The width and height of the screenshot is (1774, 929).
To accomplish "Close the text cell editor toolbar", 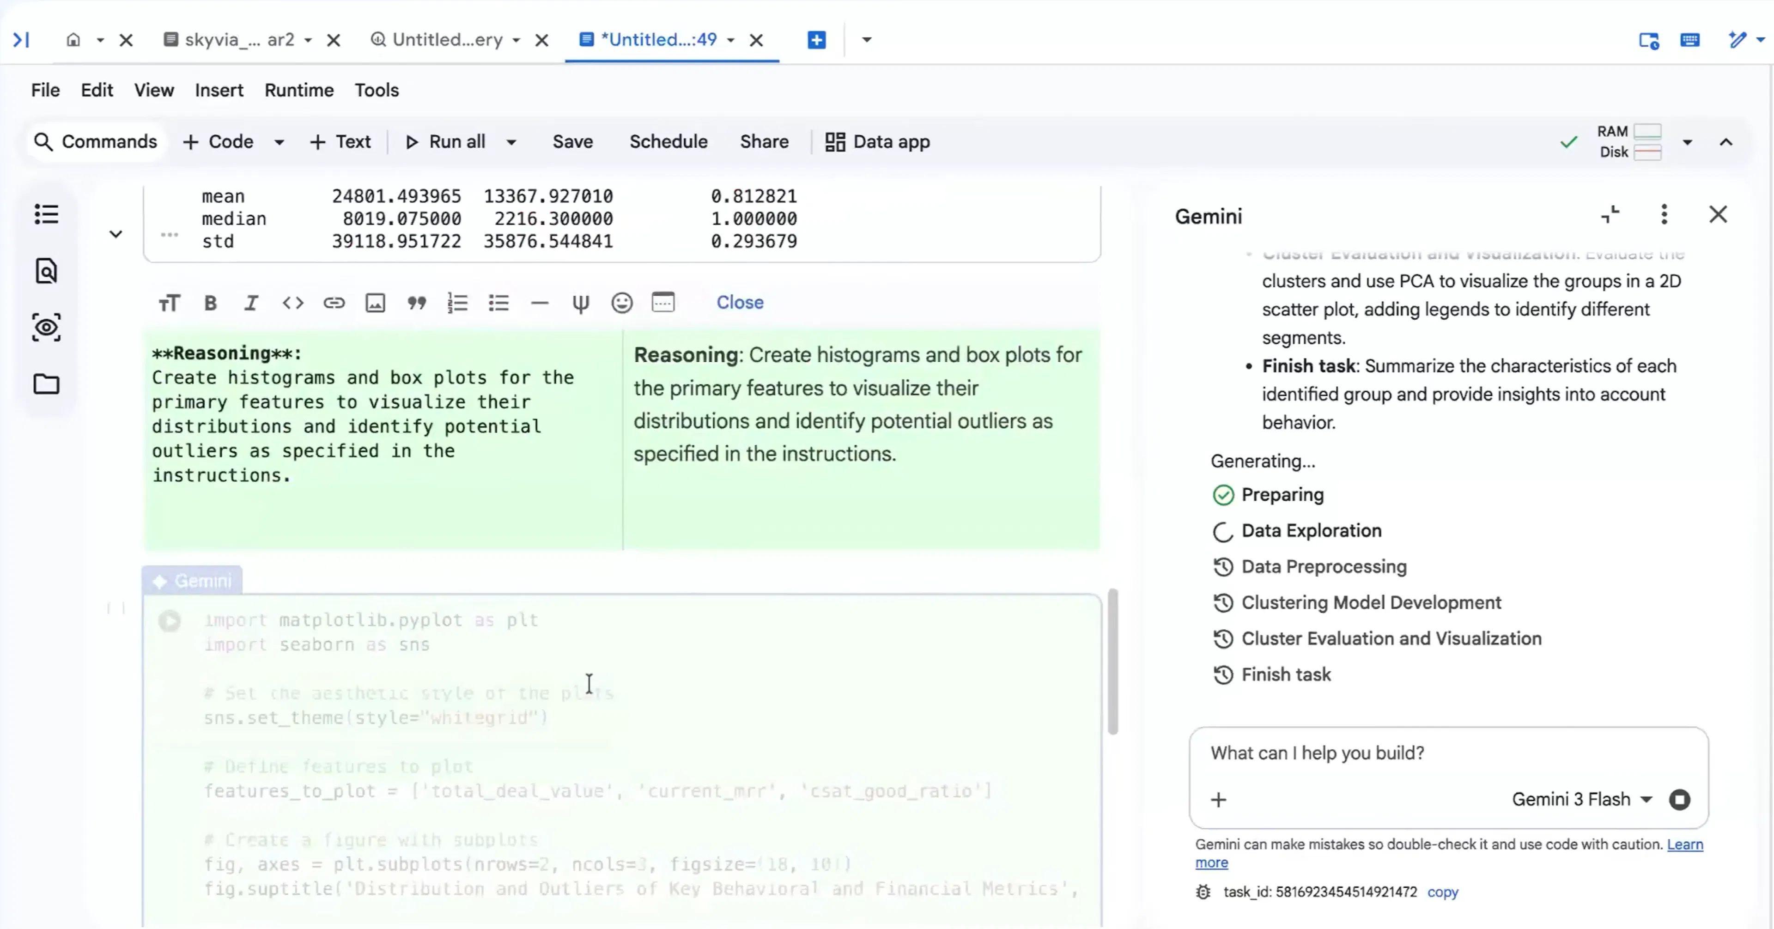I will 740,302.
